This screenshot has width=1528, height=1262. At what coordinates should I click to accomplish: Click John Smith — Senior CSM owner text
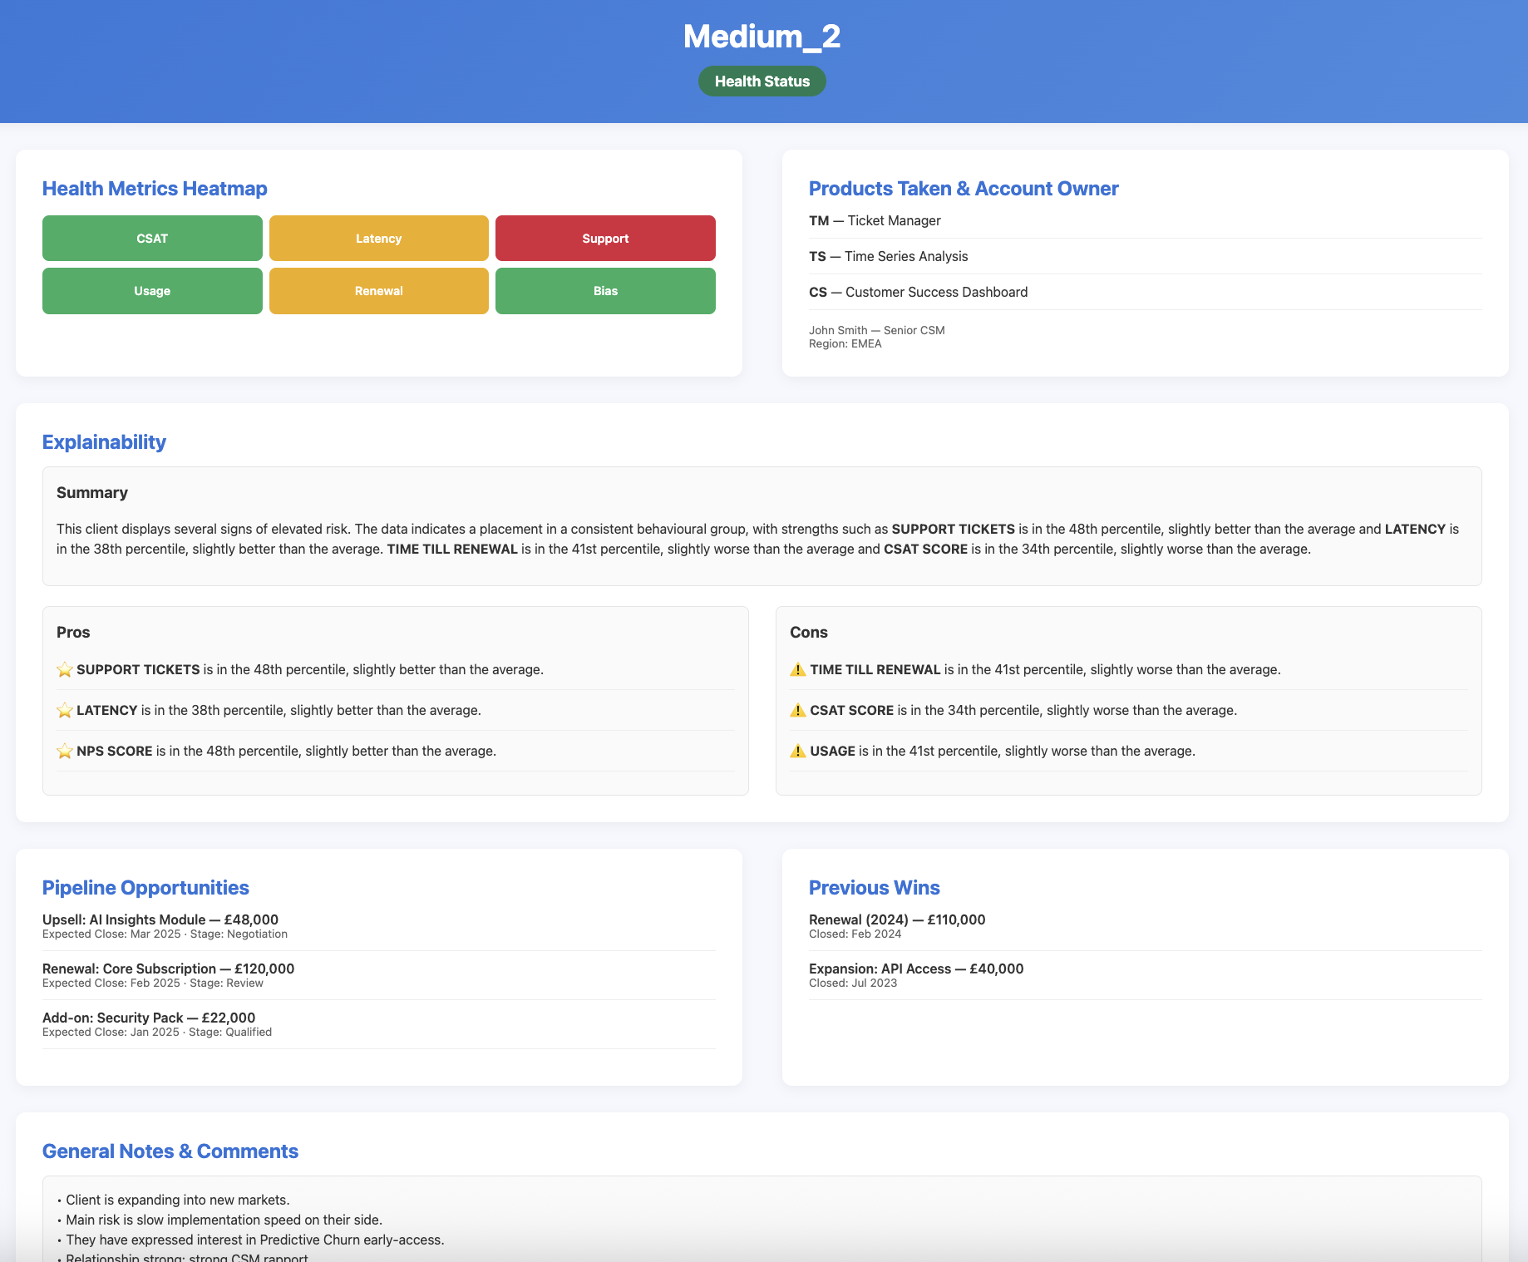[876, 330]
